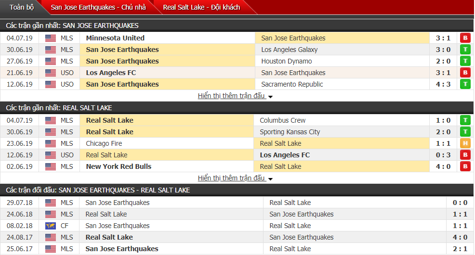The width and height of the screenshot is (475, 255).
Task: Open San Jose Earthquakes - Chủ nhà tab
Action: point(98,7)
